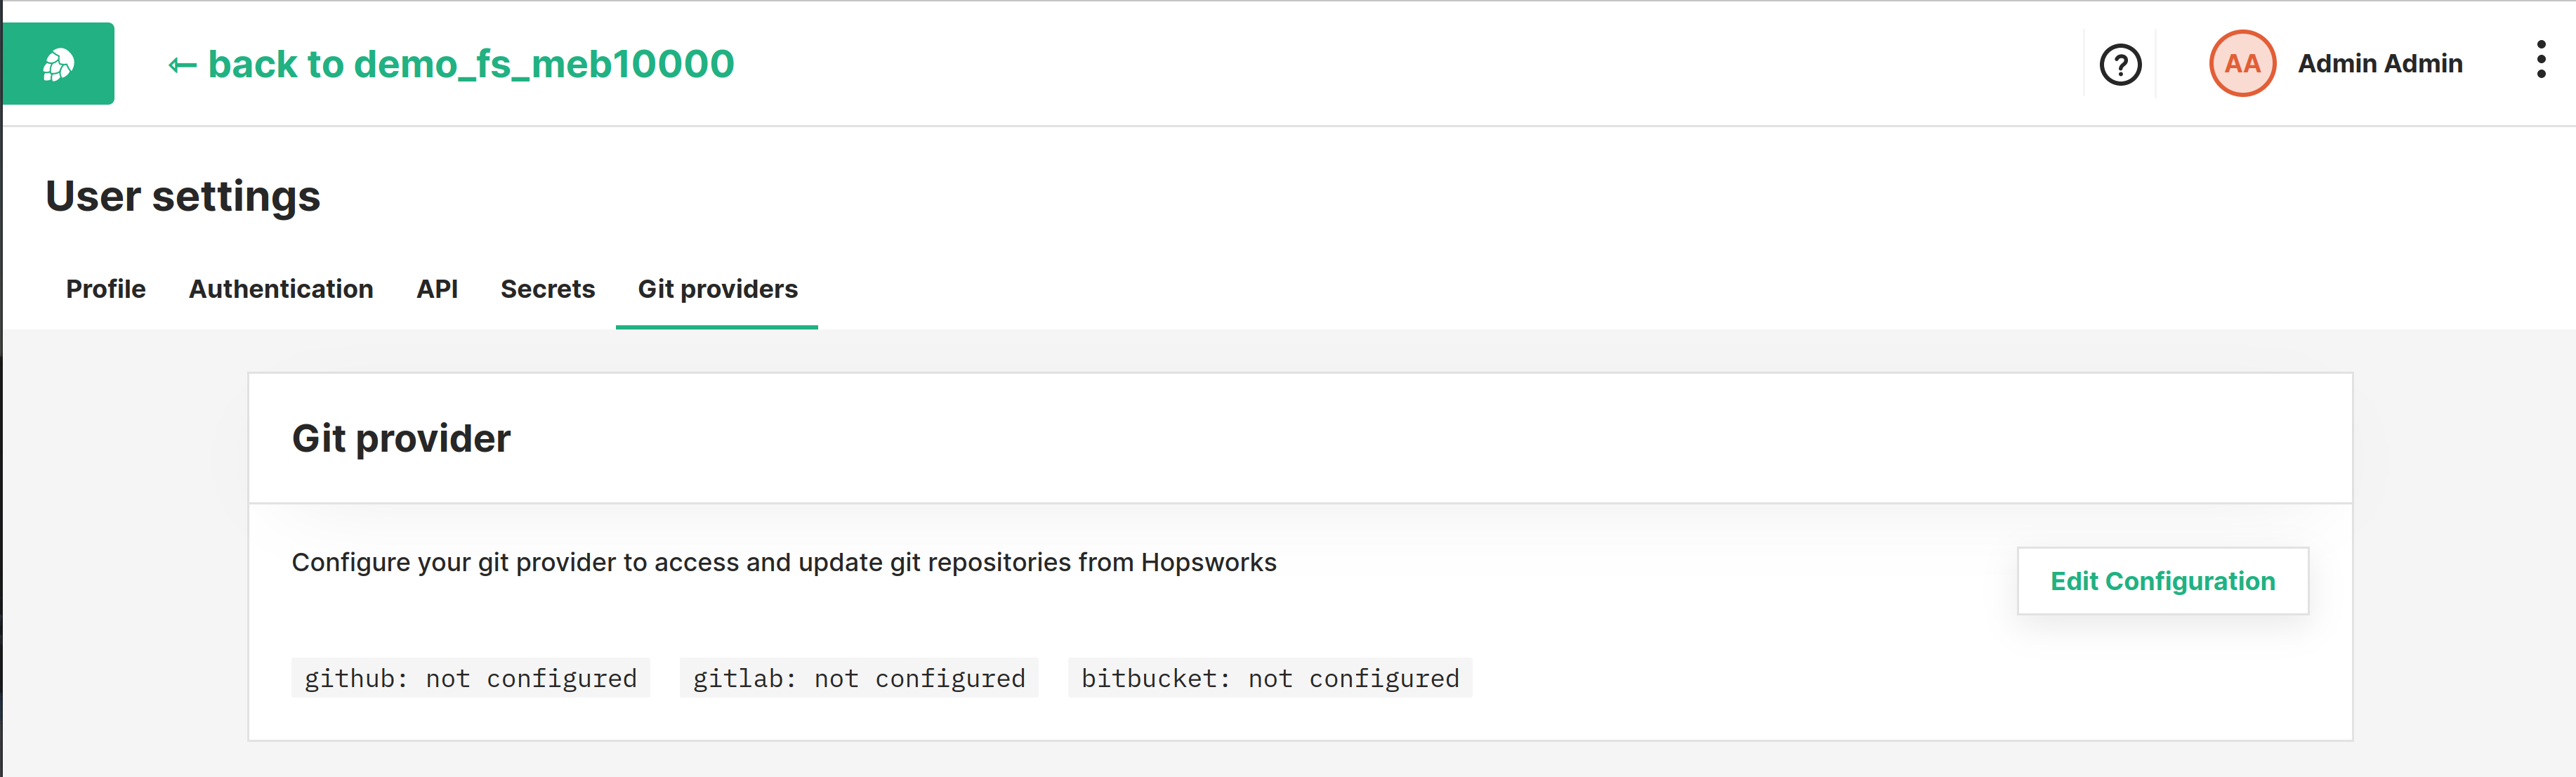This screenshot has height=777, width=2576.
Task: Switch to the Secrets tab
Action: (548, 289)
